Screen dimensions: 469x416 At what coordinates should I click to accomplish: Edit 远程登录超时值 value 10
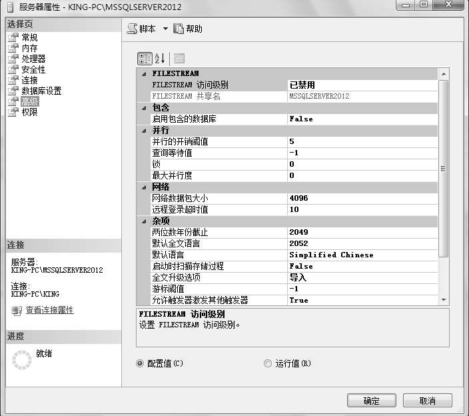pos(362,209)
